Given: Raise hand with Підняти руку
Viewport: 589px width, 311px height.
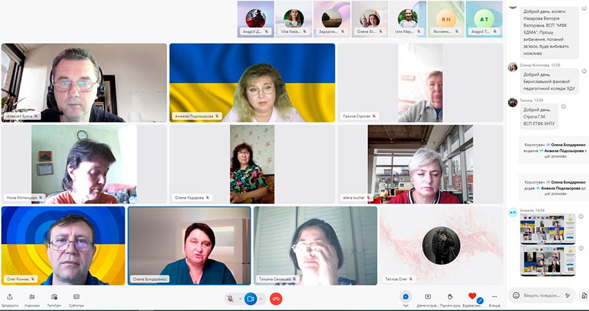Looking at the screenshot, I should tap(450, 297).
